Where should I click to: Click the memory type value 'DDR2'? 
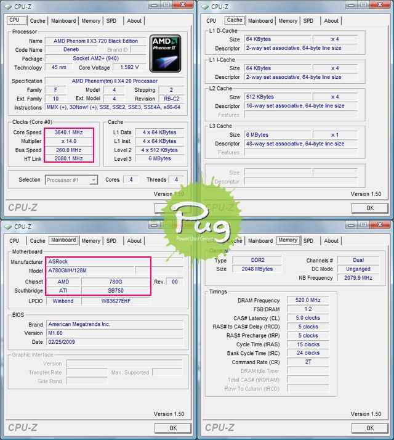[257, 260]
